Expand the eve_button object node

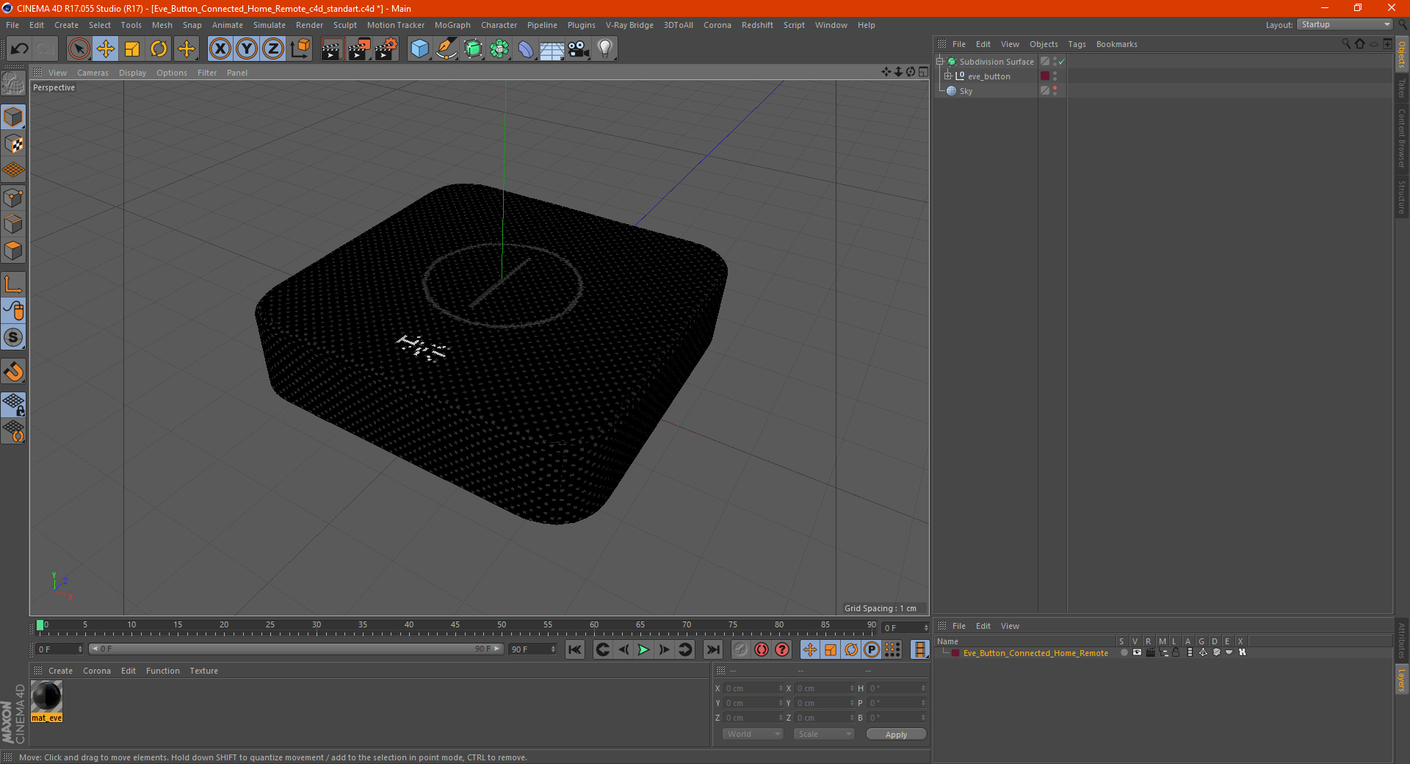pos(947,76)
